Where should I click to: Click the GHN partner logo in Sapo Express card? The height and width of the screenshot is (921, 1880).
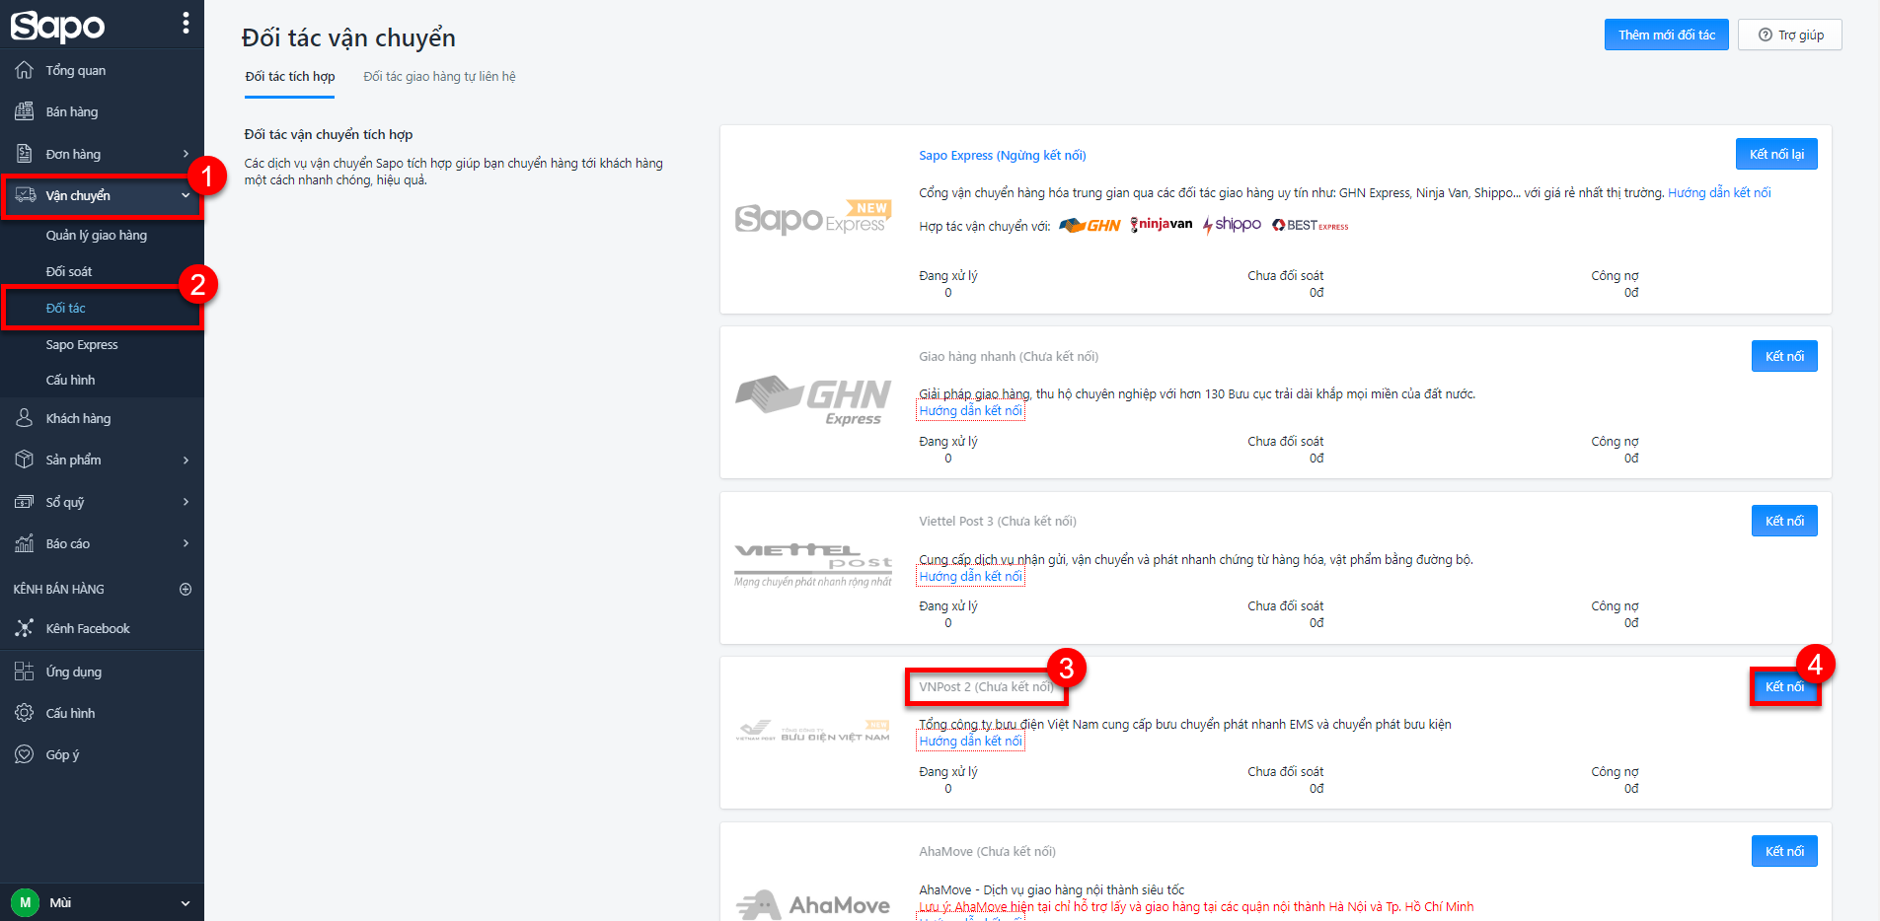point(1090,226)
